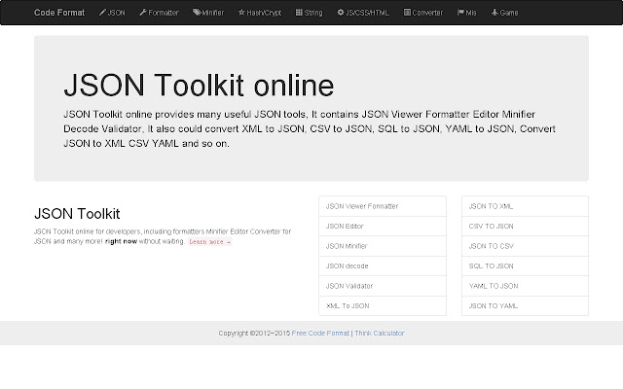Click the pencil icon beside JSON in navbar
623x389 pixels.
[103, 14]
